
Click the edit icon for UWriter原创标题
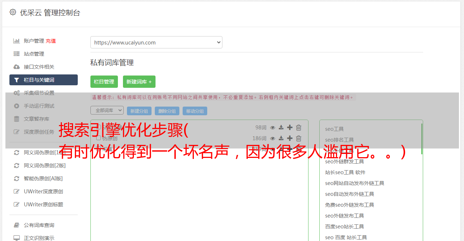(17, 205)
